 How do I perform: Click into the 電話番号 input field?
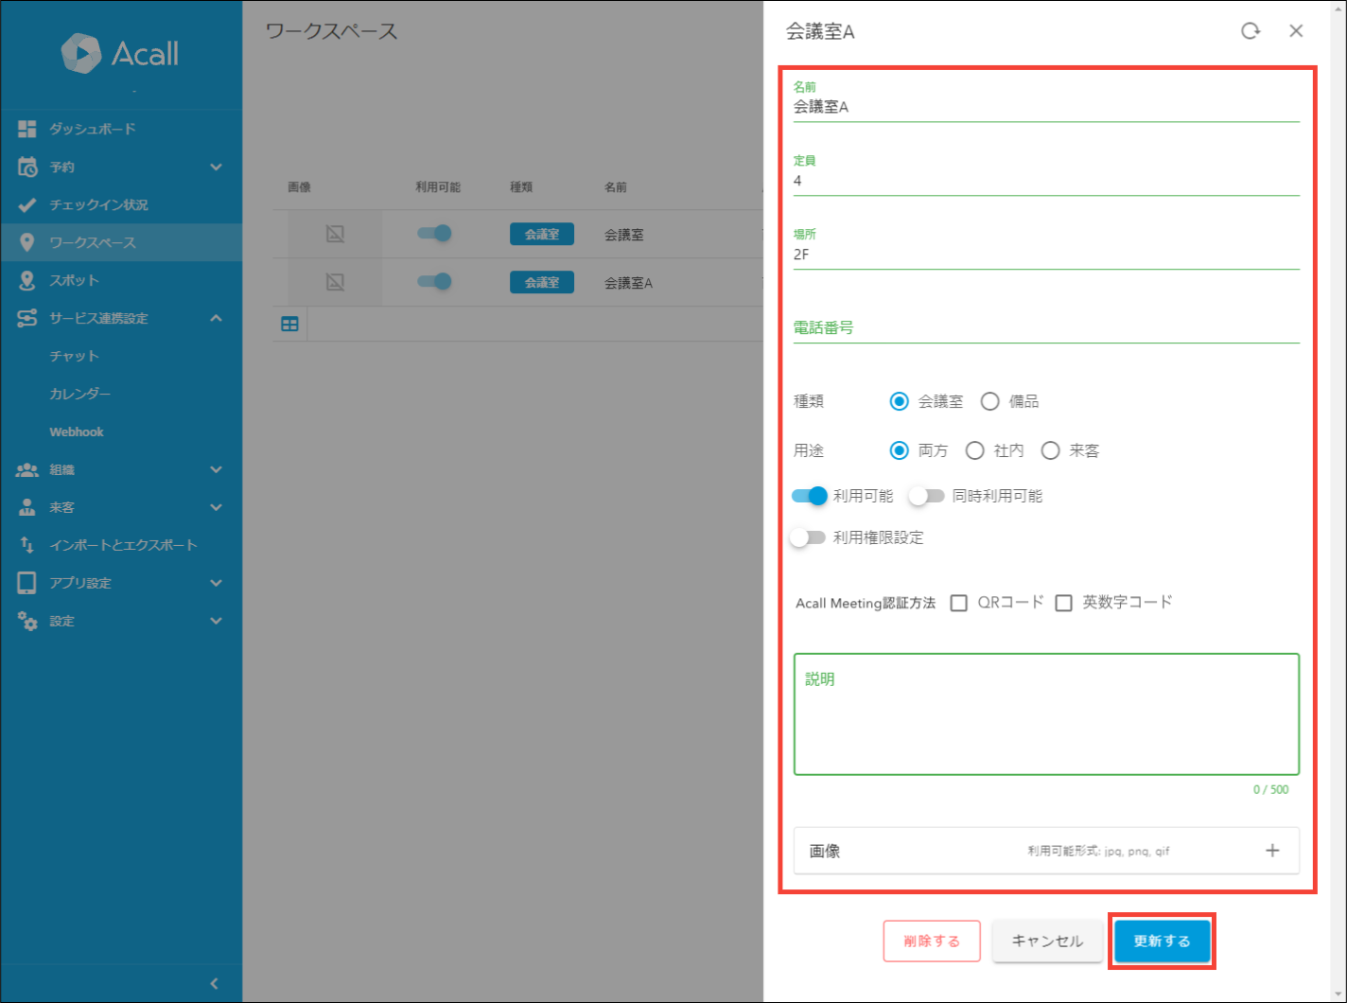pos(1045,327)
